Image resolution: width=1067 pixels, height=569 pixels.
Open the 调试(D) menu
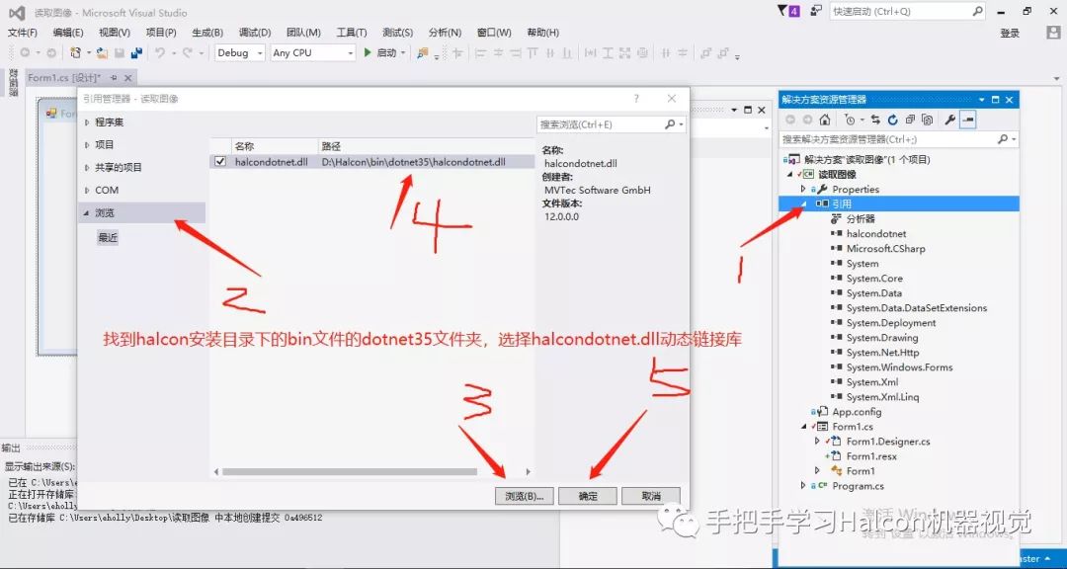pos(255,33)
